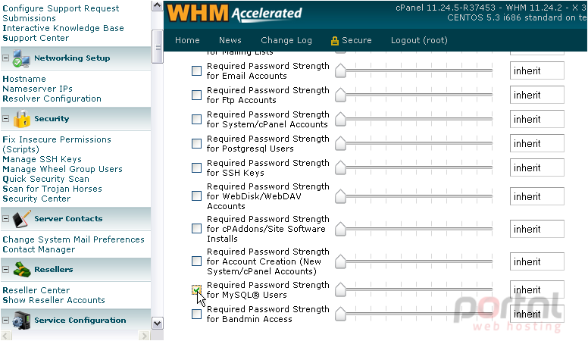Open Nameserver IPs link
588x341 pixels.
(37, 89)
